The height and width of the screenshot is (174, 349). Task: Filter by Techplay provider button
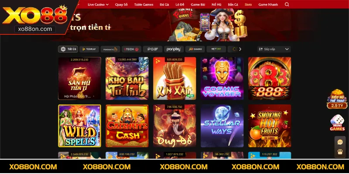pyautogui.click(x=89, y=49)
